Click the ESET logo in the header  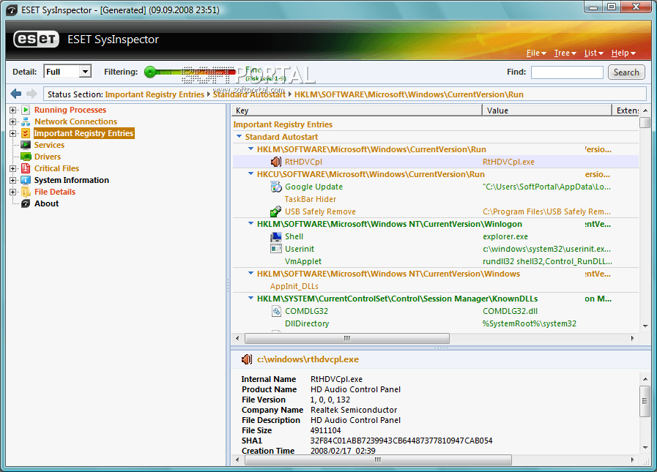(x=37, y=40)
